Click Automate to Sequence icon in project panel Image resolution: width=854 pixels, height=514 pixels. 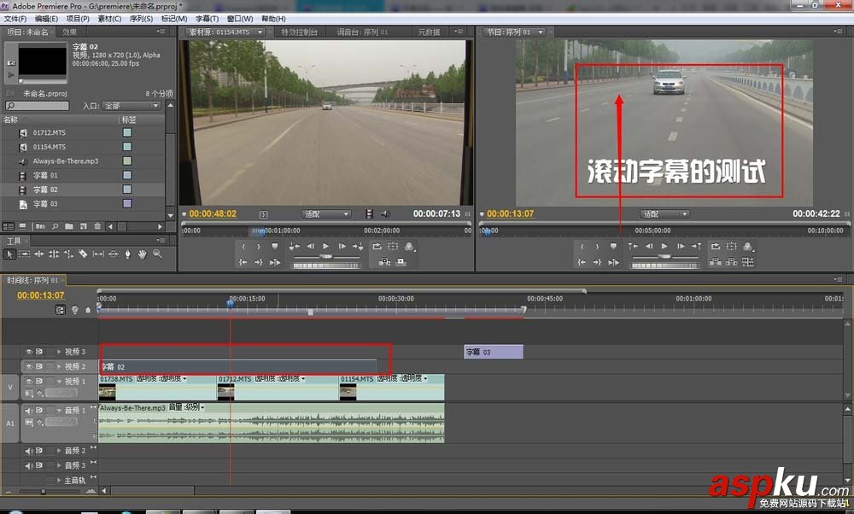pos(41,226)
